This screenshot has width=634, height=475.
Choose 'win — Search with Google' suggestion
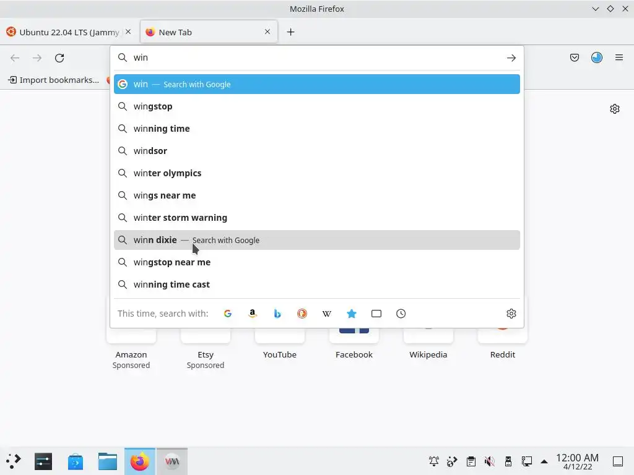tap(317, 84)
